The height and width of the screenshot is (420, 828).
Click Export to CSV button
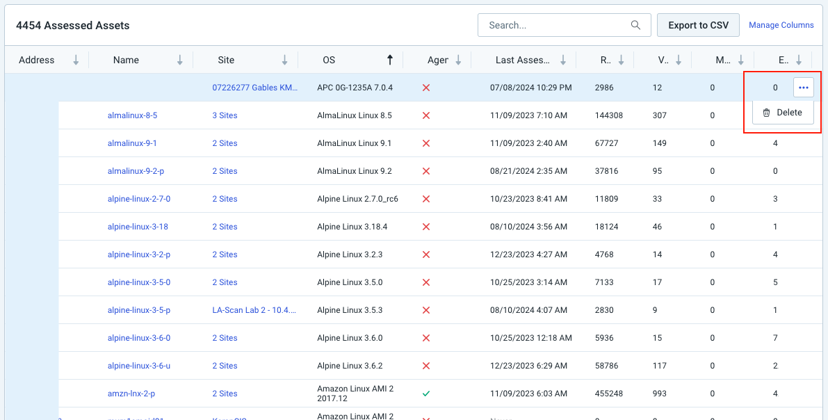tap(698, 25)
